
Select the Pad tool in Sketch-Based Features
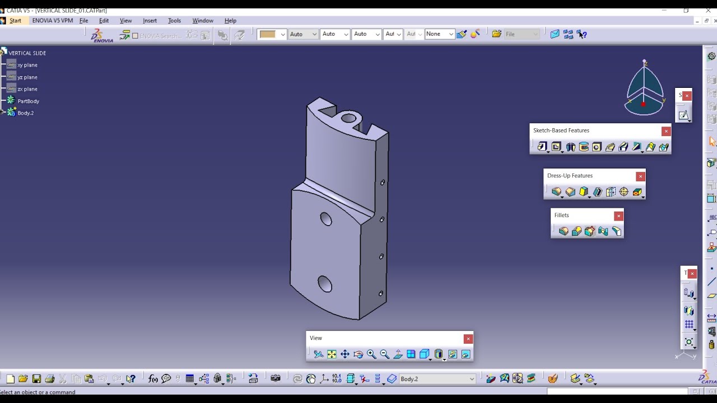click(x=542, y=147)
